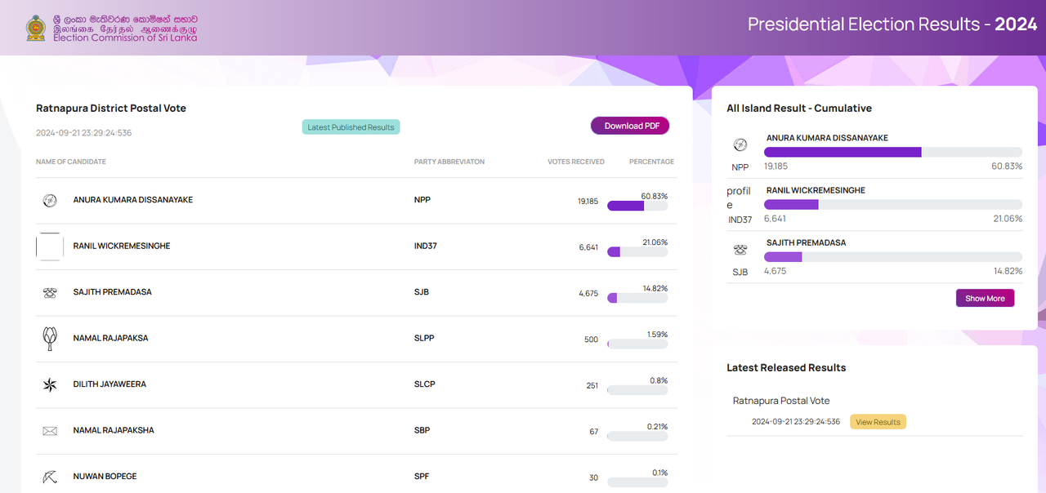The height and width of the screenshot is (493, 1046).
Task: Click the compass symbol in the All Island Result panel
Action: (x=740, y=145)
